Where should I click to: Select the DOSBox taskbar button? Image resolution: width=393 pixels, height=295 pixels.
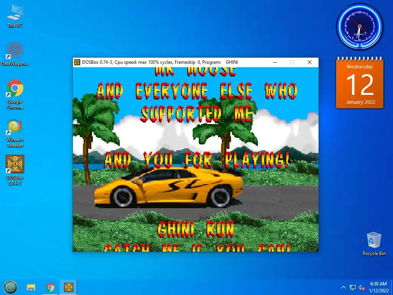(x=68, y=287)
